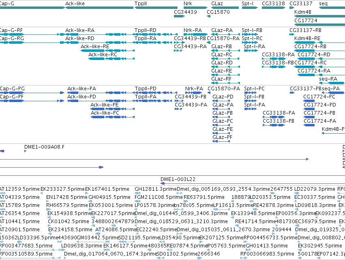Select EST CK01042.5prime
This screenshot has height=260, width=345.
coord(69,222)
